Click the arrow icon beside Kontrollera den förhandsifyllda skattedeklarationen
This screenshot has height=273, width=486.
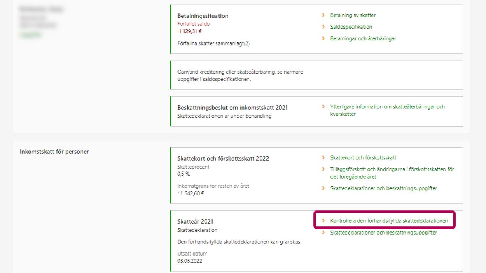pos(323,221)
